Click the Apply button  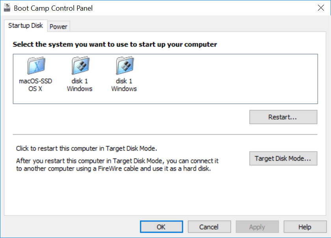coord(257,227)
